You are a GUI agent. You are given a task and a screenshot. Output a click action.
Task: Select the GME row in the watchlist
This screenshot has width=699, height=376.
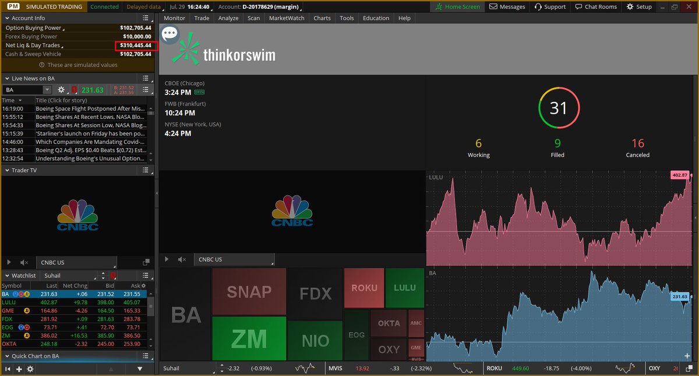point(73,311)
